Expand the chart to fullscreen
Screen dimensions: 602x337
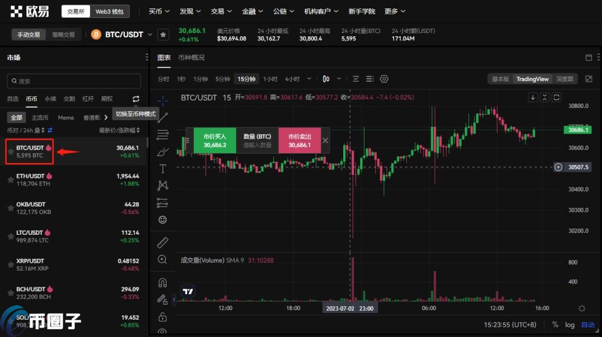[x=589, y=79]
